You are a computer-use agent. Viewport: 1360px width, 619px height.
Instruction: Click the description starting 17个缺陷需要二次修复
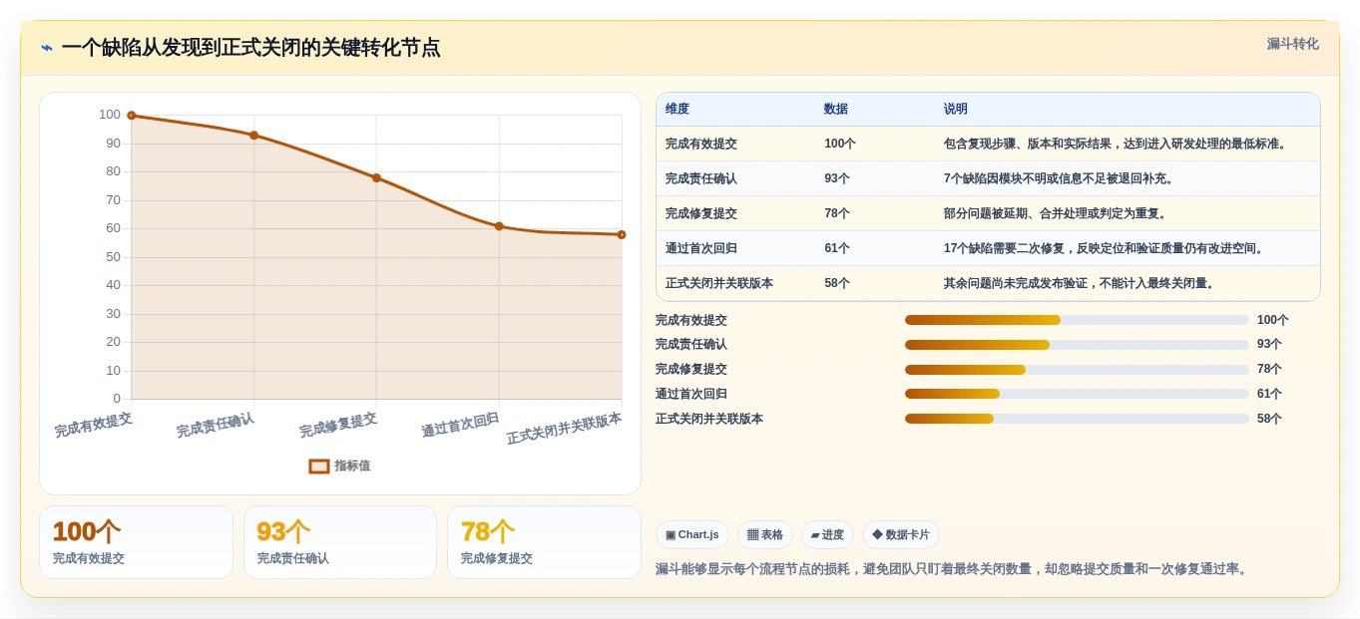[1106, 248]
